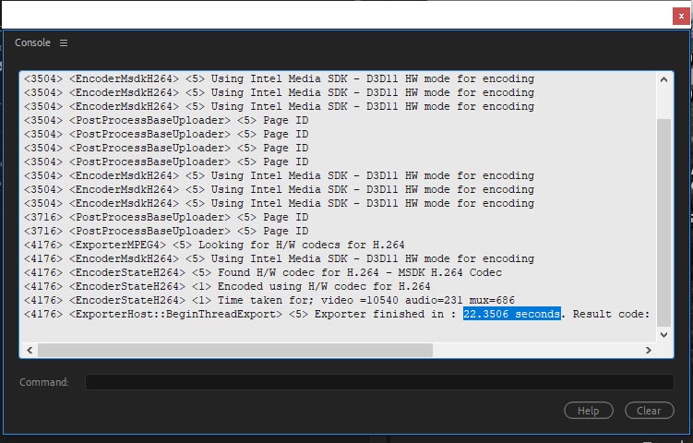Click the highlighted 22.3506 seconds text

pyautogui.click(x=512, y=314)
